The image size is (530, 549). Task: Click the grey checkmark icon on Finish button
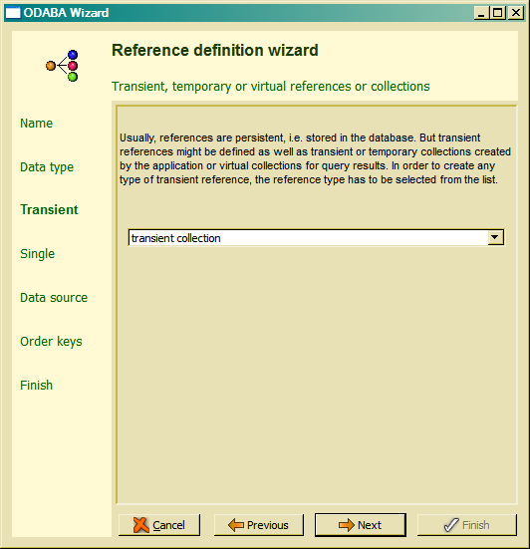[x=451, y=525]
